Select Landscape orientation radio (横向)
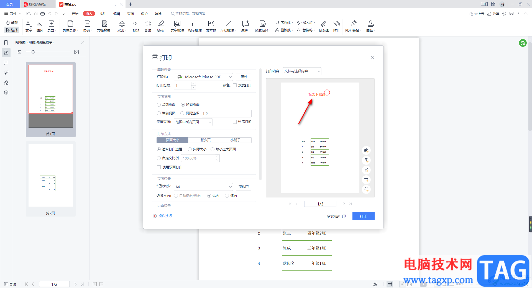Screen dimensions: 532x288 point(227,196)
